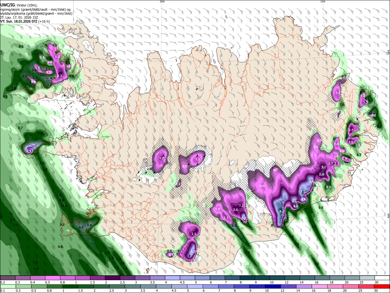Select the 0.5 green swatch, lower rain scale
Image resolution: width=390 pixels, height=293 pixels.
coord(39,287)
